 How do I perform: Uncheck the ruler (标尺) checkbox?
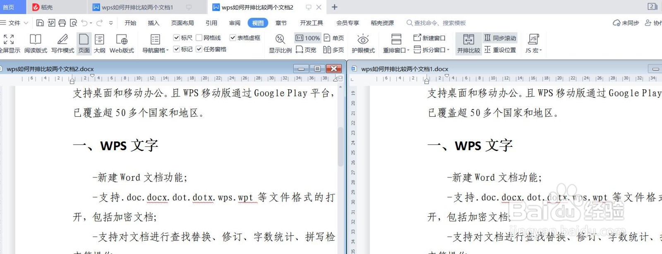177,38
